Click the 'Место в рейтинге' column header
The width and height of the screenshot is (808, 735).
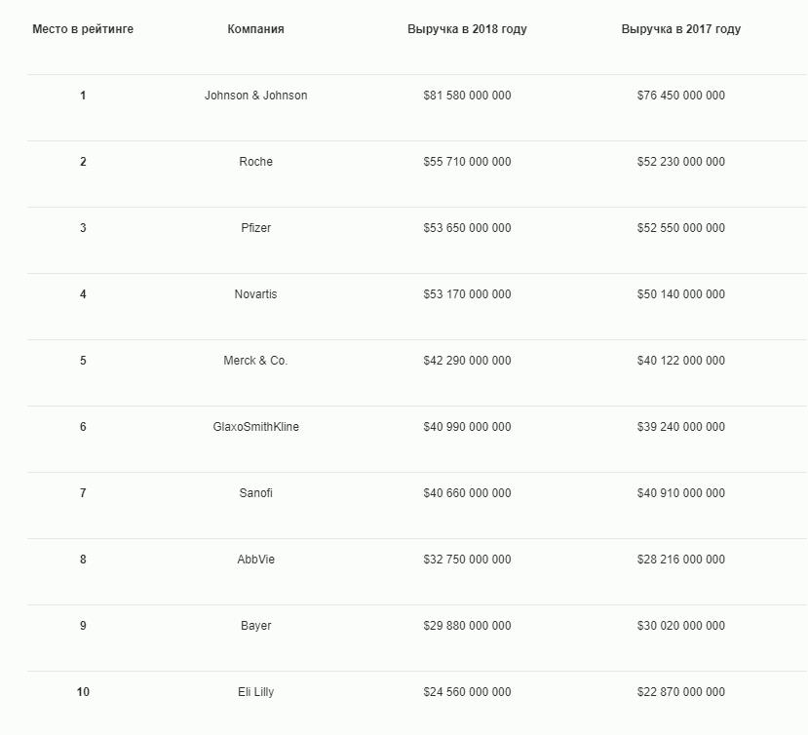(x=83, y=29)
